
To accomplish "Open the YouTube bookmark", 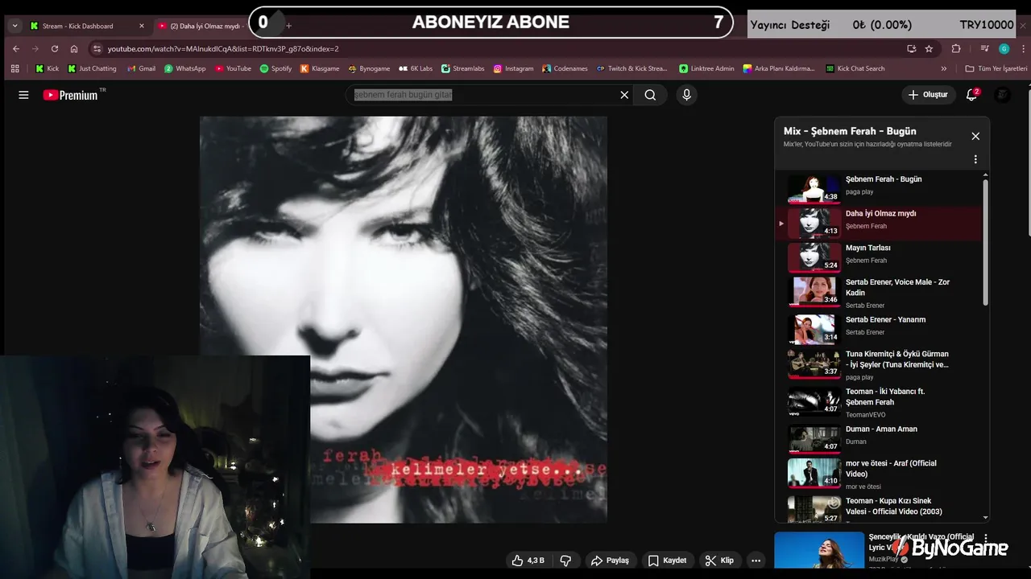I will [x=233, y=68].
